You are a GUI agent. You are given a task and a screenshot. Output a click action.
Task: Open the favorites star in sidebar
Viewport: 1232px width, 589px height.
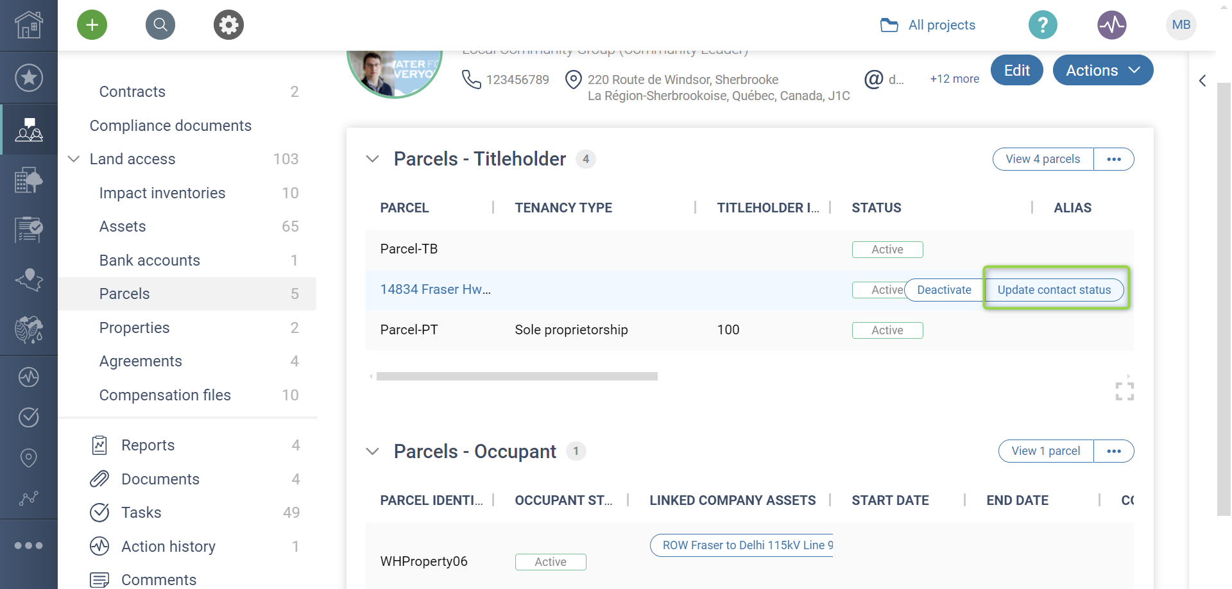[x=29, y=78]
